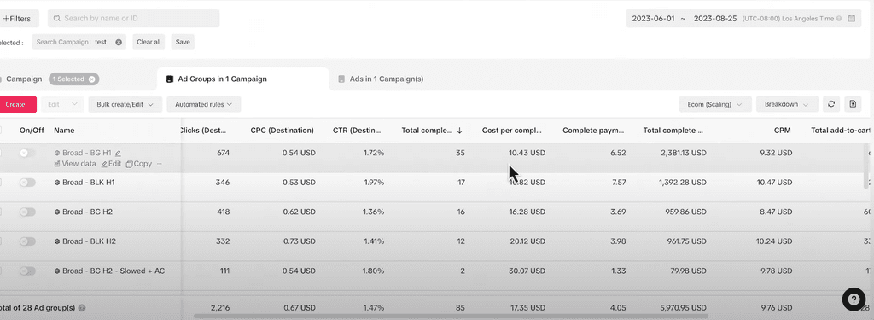Click the 1,392.28 USD cell

[x=682, y=183]
